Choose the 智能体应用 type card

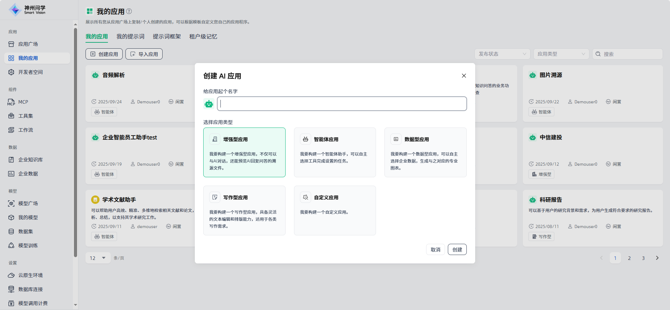(x=335, y=152)
